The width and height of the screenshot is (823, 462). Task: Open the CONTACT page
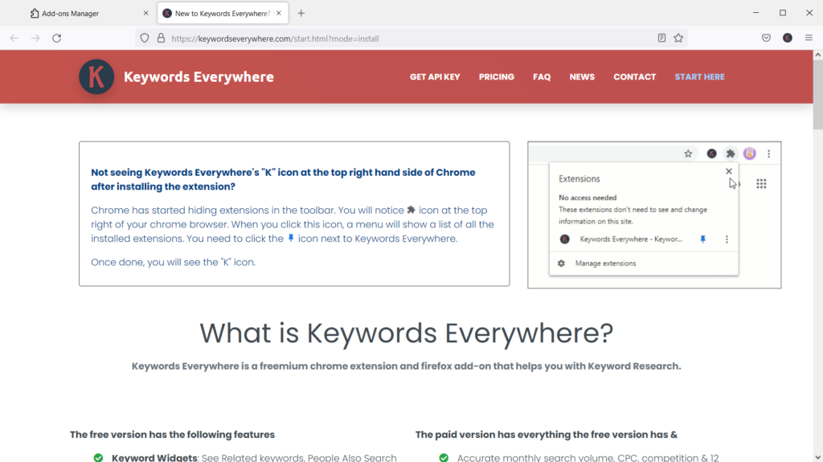coord(635,76)
